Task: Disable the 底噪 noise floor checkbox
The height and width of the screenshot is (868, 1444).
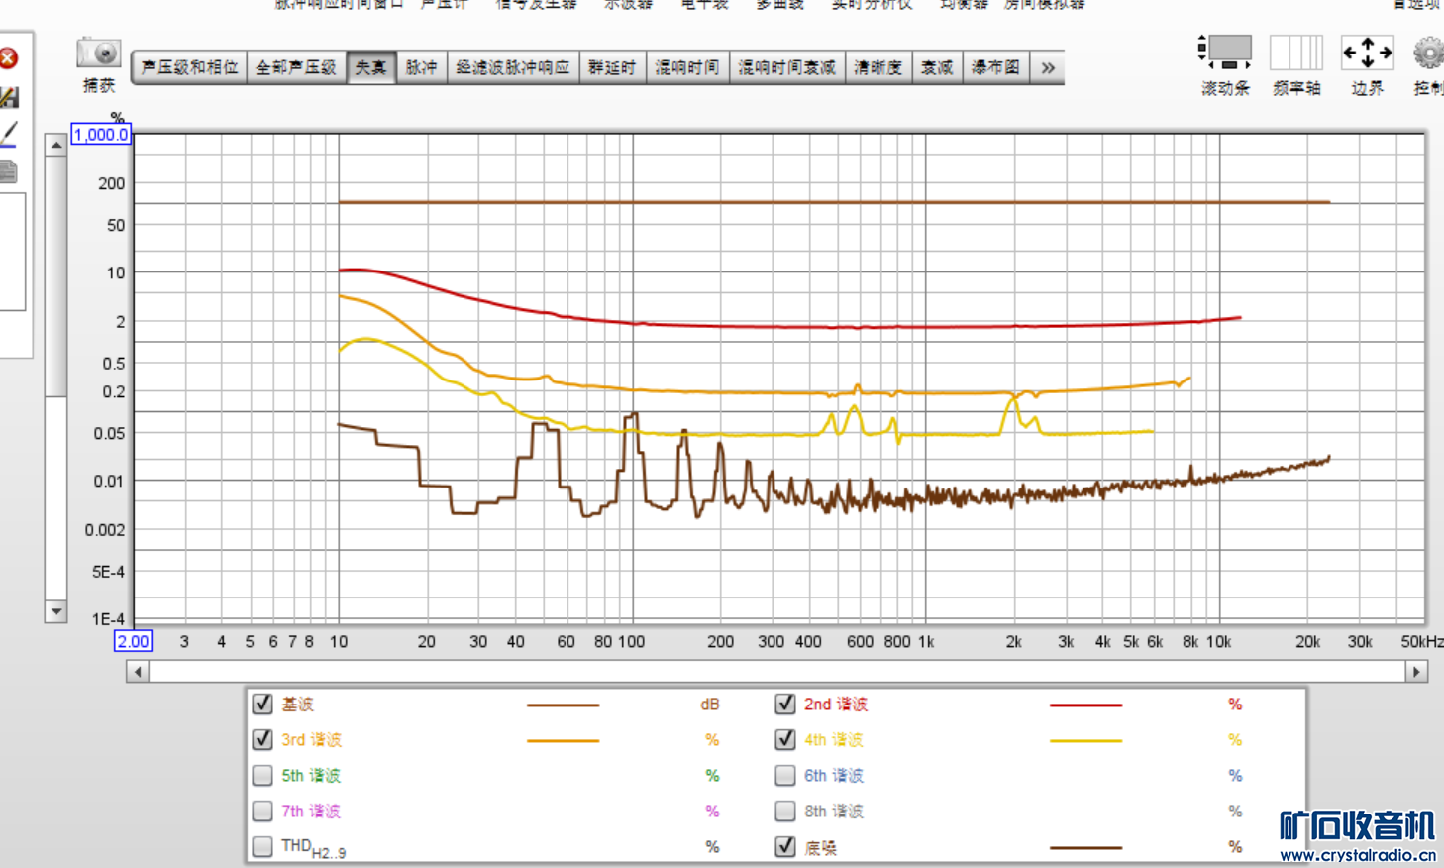Action: (x=785, y=847)
